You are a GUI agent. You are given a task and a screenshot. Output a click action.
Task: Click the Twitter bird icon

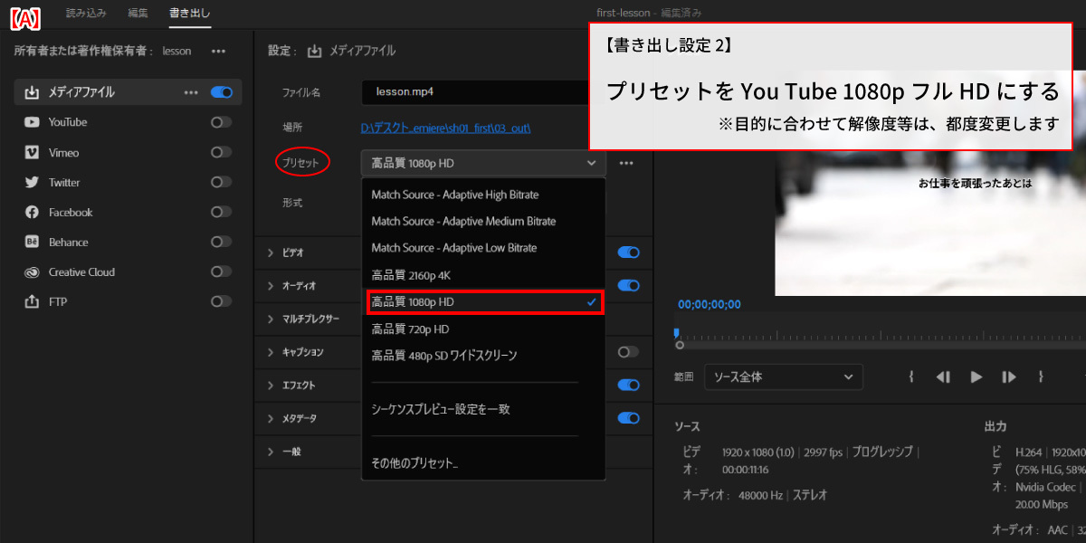(32, 182)
